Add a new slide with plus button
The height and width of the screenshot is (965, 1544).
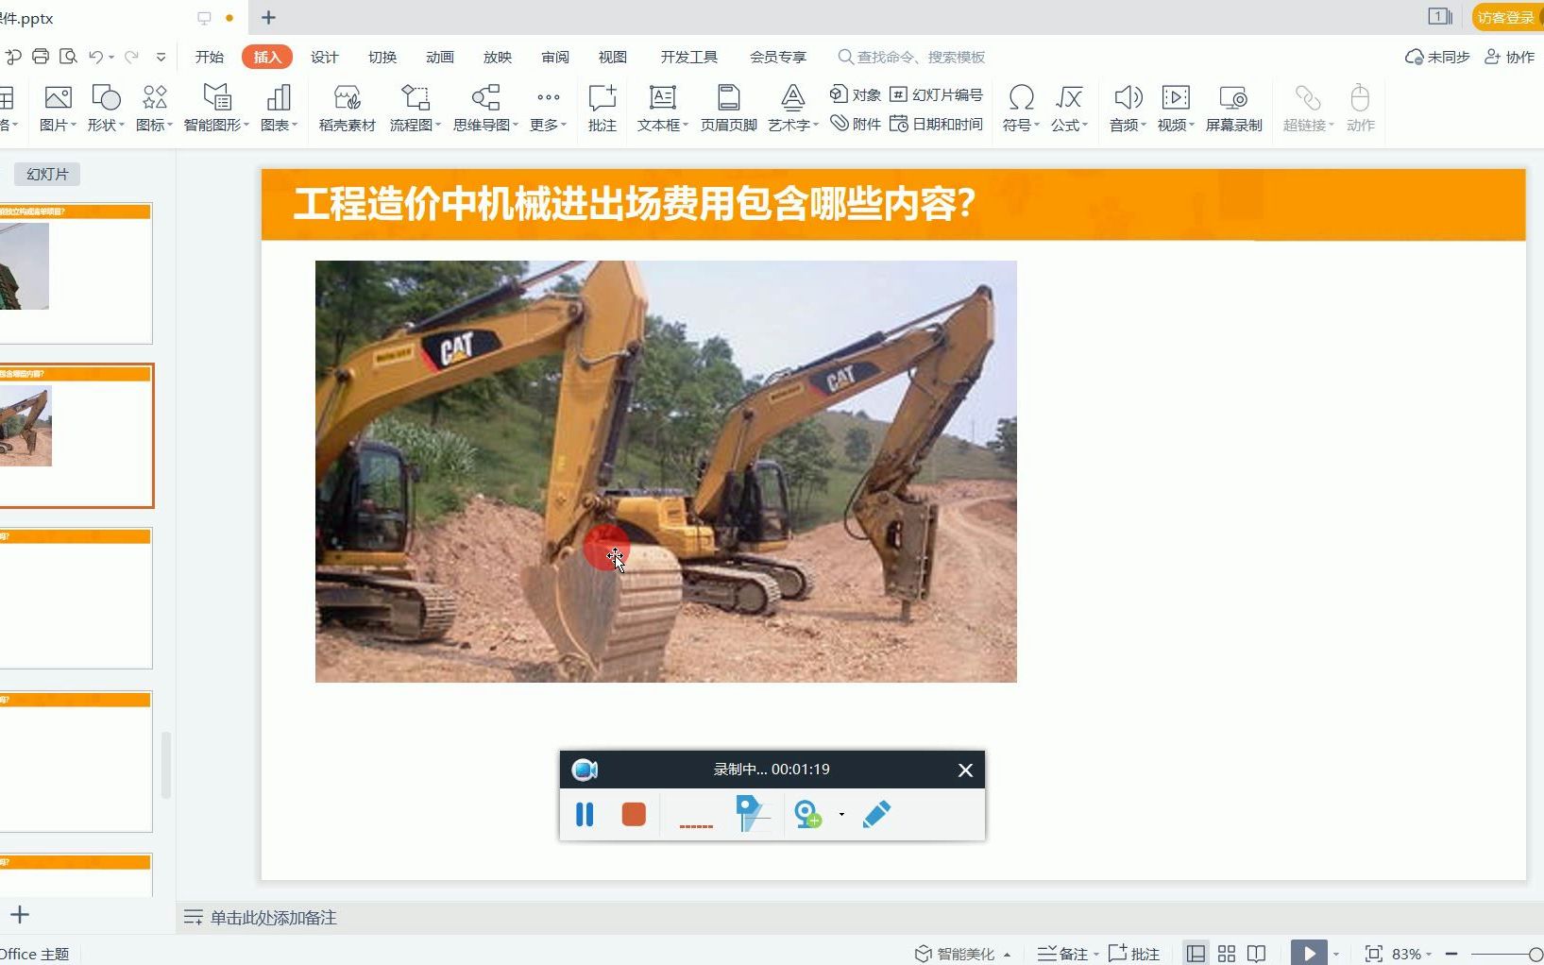tap(20, 914)
